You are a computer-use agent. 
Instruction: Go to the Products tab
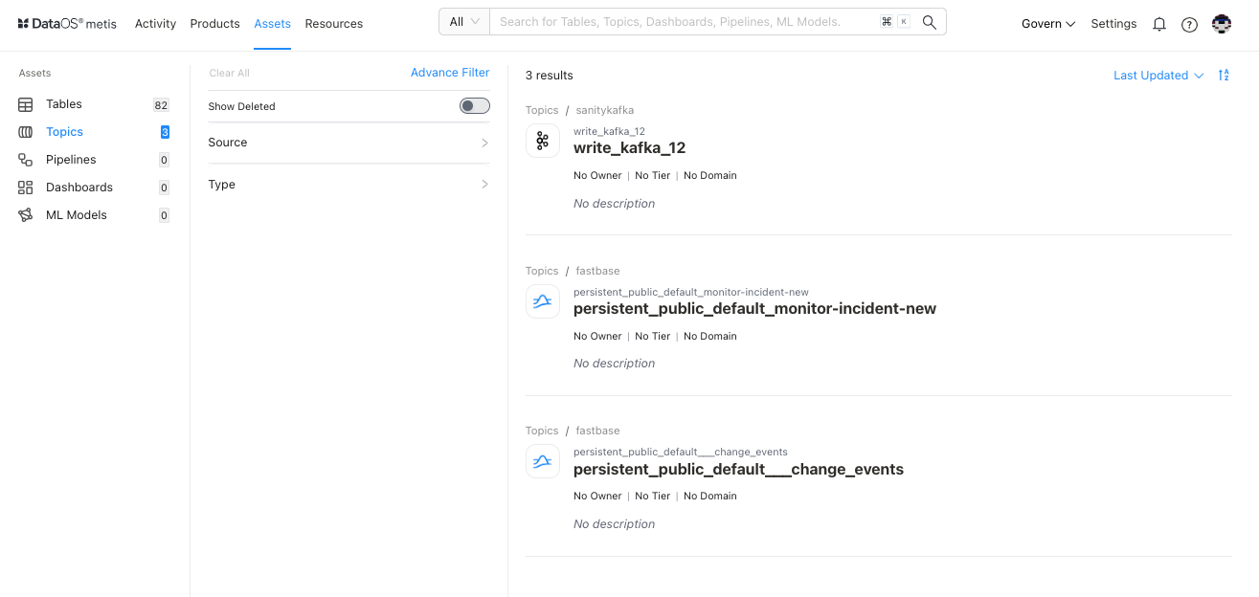click(214, 24)
